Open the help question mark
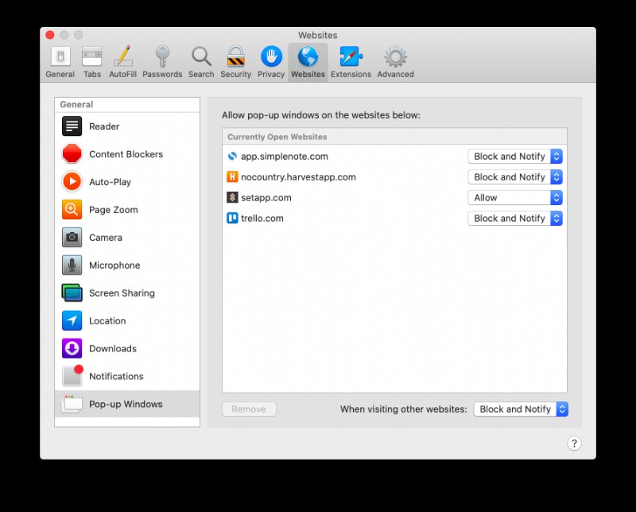 (x=574, y=443)
